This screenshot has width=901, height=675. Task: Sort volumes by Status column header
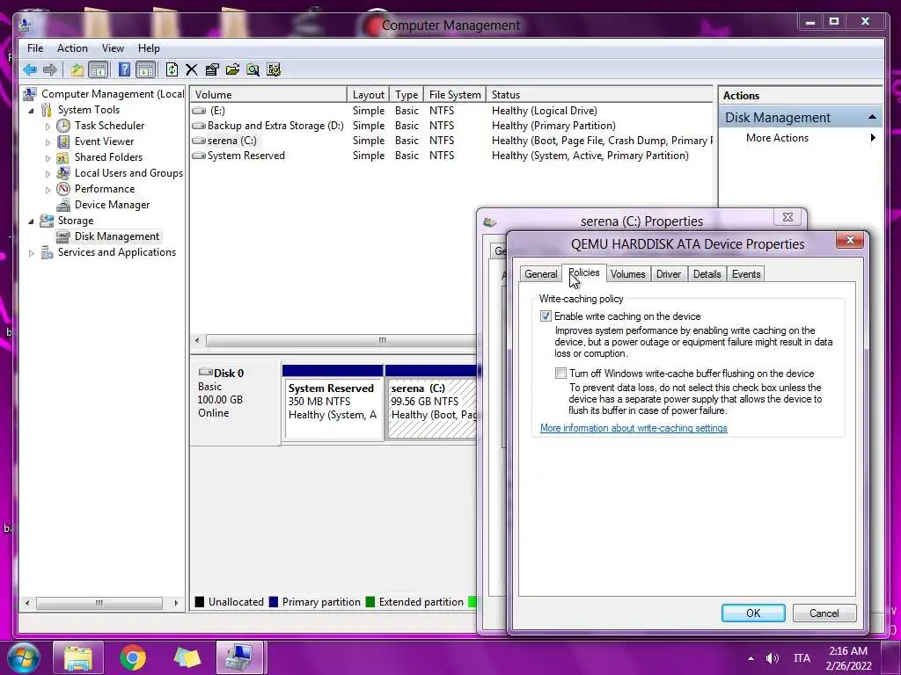click(599, 95)
